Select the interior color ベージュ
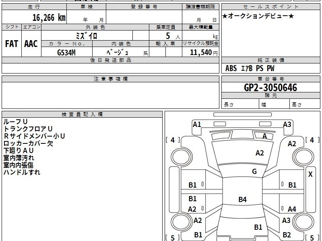 [x=118, y=53]
